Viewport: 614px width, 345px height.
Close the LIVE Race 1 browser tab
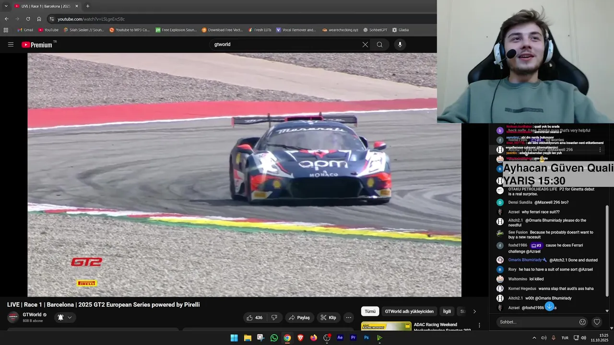[x=77, y=6]
